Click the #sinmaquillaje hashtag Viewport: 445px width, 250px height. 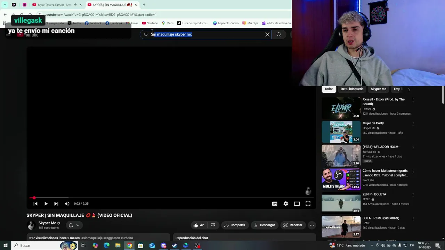(x=92, y=238)
